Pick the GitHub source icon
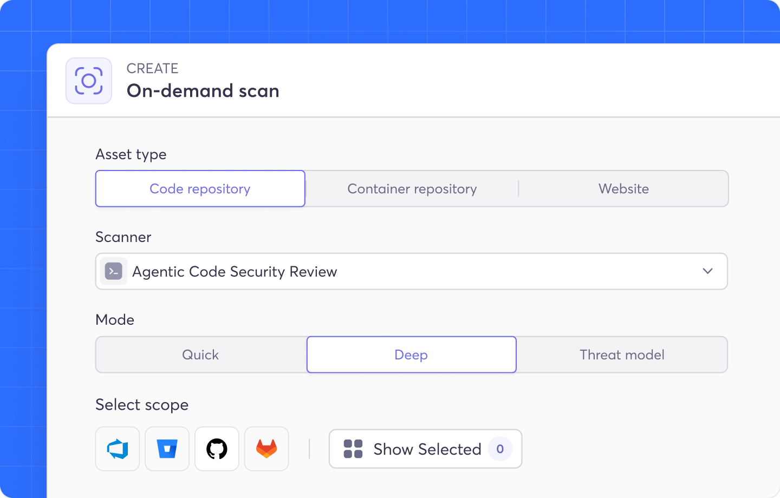Screen dimensions: 780x498 pyautogui.click(x=217, y=449)
